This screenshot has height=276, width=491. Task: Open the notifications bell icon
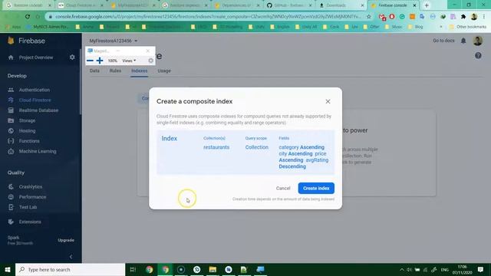coord(463,41)
